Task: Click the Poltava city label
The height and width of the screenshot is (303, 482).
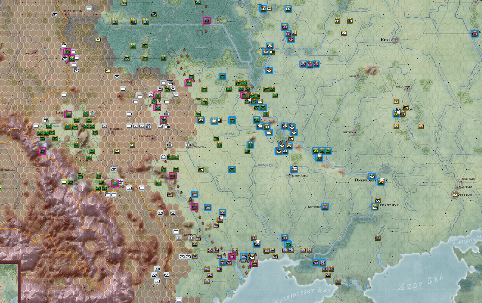Action: pos(348,132)
